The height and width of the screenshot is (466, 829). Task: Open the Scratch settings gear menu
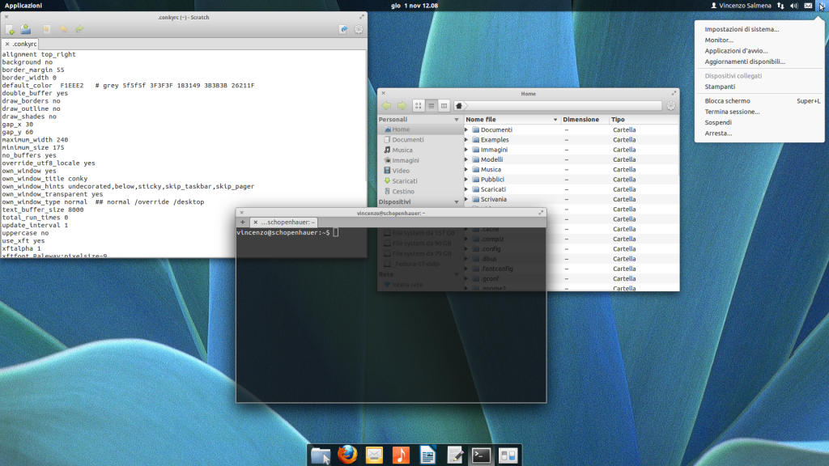coord(359,30)
